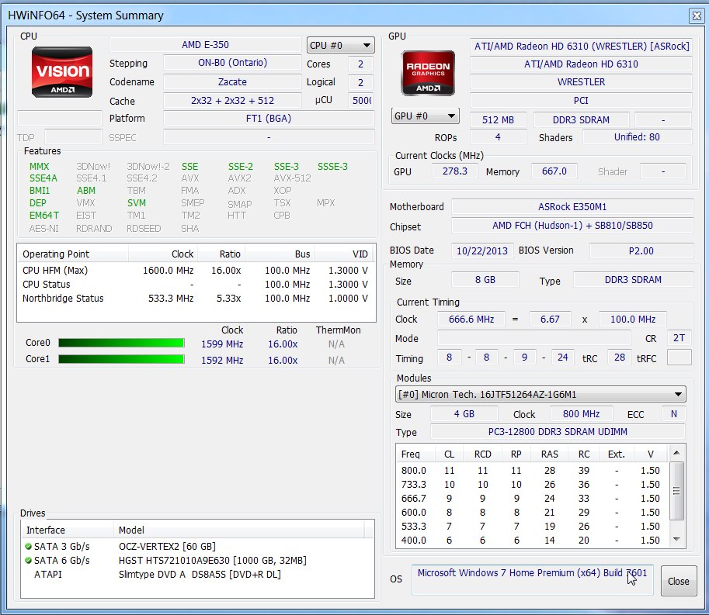Click the Shaders field Unified: 80
The image size is (709, 615).
[637, 136]
